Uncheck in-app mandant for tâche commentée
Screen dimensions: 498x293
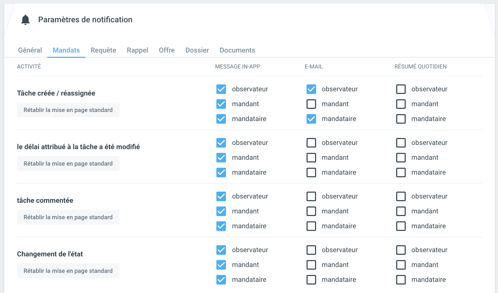pos(221,211)
